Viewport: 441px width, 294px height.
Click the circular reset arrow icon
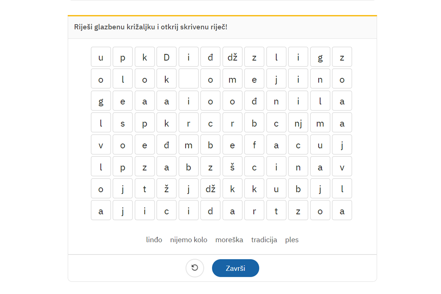(x=195, y=268)
